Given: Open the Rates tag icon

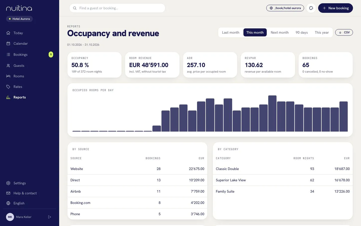Looking at the screenshot, I should [8, 87].
